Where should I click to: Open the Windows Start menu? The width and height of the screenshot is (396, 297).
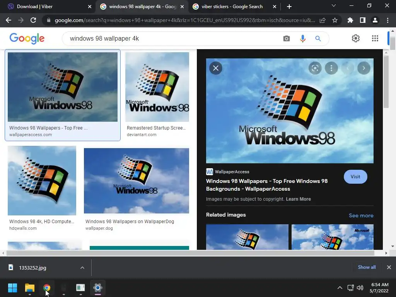tap(12, 288)
